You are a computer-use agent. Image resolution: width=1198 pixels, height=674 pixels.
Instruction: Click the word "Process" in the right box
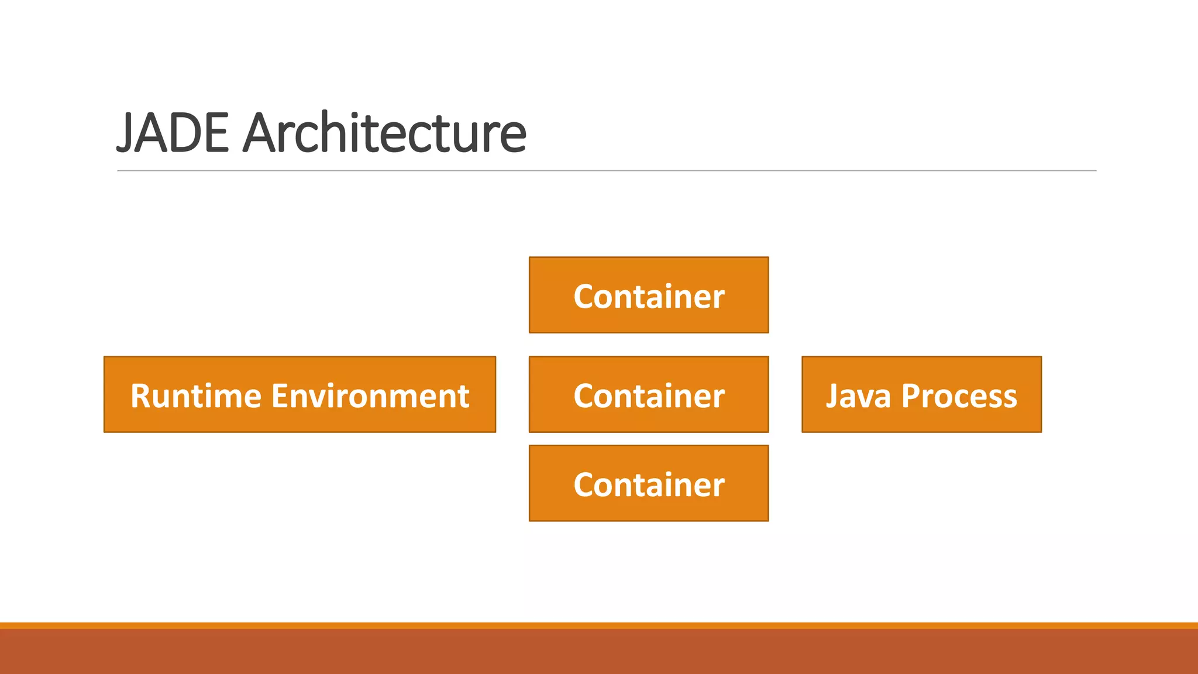click(959, 396)
